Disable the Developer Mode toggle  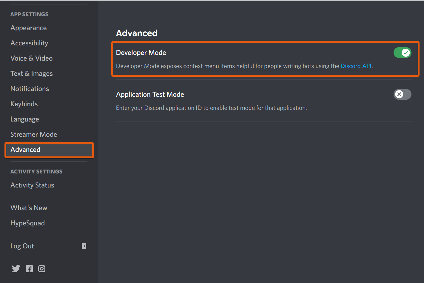[402, 53]
